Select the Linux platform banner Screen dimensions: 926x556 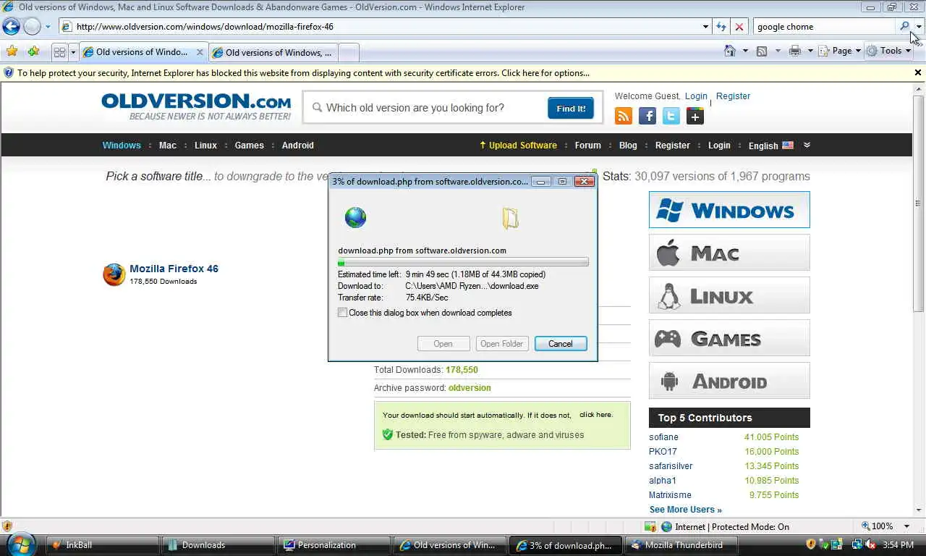[x=729, y=295]
